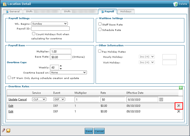Open the yellow notes icon

(8, 130)
